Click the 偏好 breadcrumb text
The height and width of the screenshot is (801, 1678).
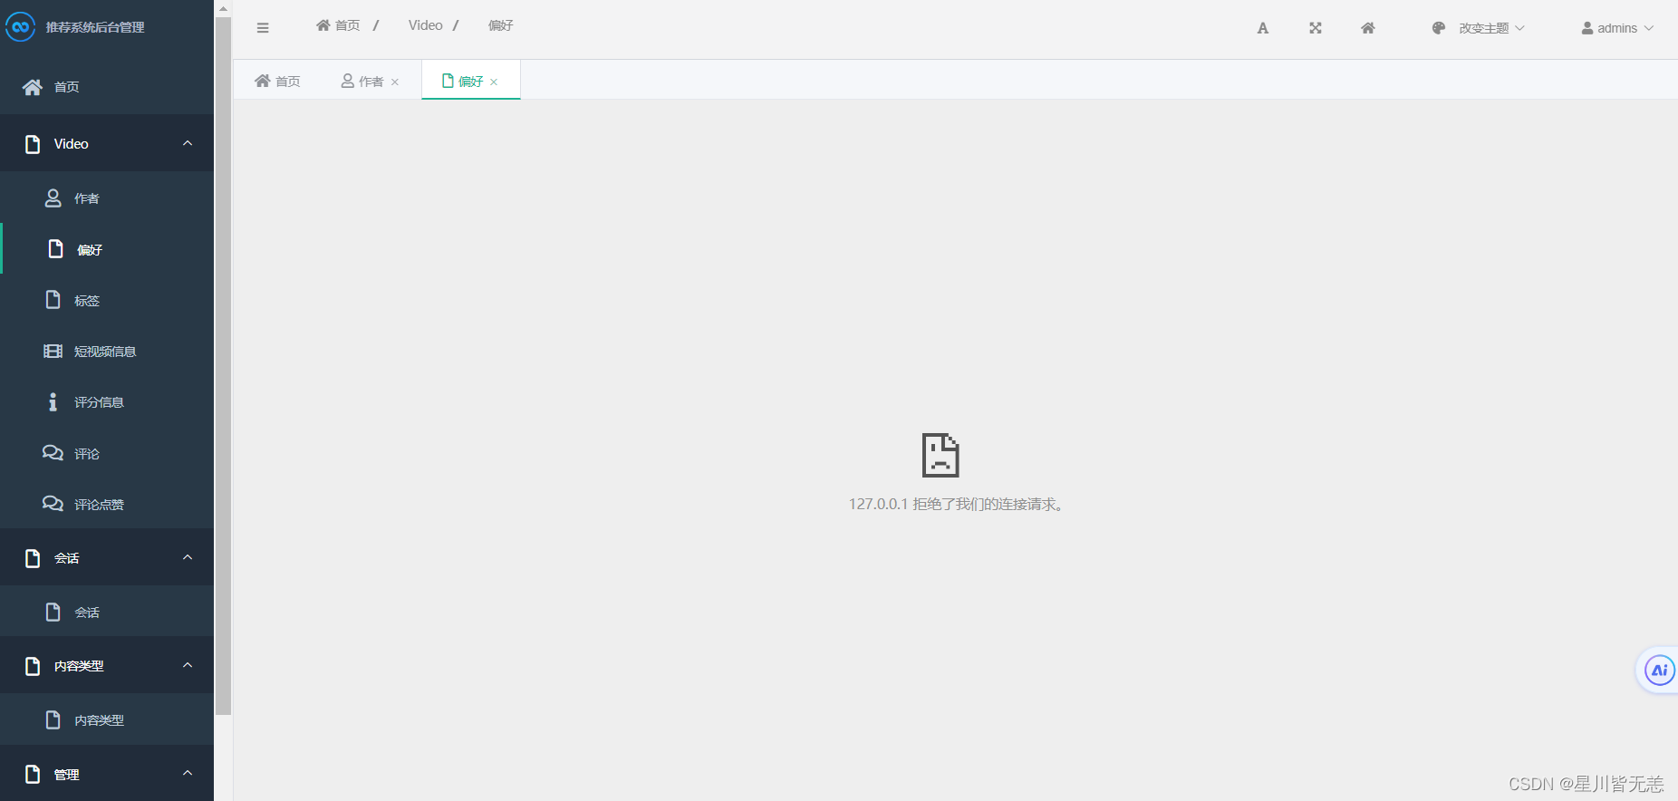pyautogui.click(x=501, y=25)
